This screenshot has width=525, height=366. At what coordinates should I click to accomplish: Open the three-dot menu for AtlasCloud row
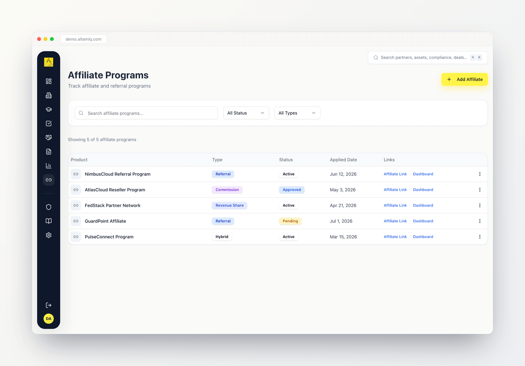point(480,190)
